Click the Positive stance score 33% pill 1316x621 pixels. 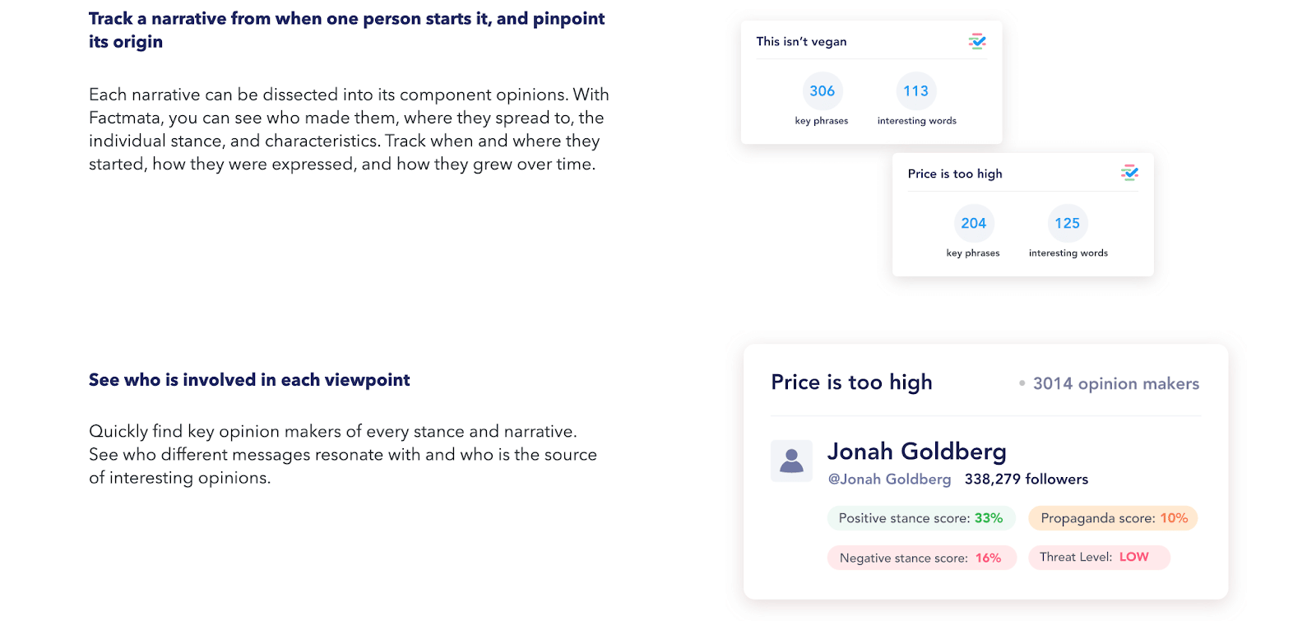[x=920, y=518]
